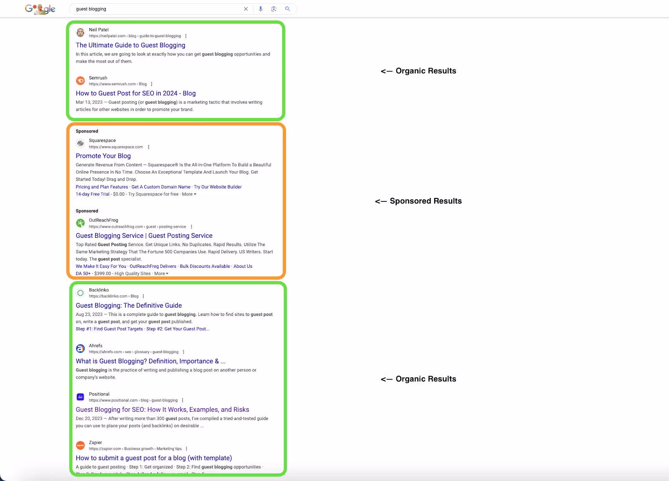This screenshot has height=481, width=669.
Task: Click the Backlinko favicon
Action: pyautogui.click(x=80, y=293)
